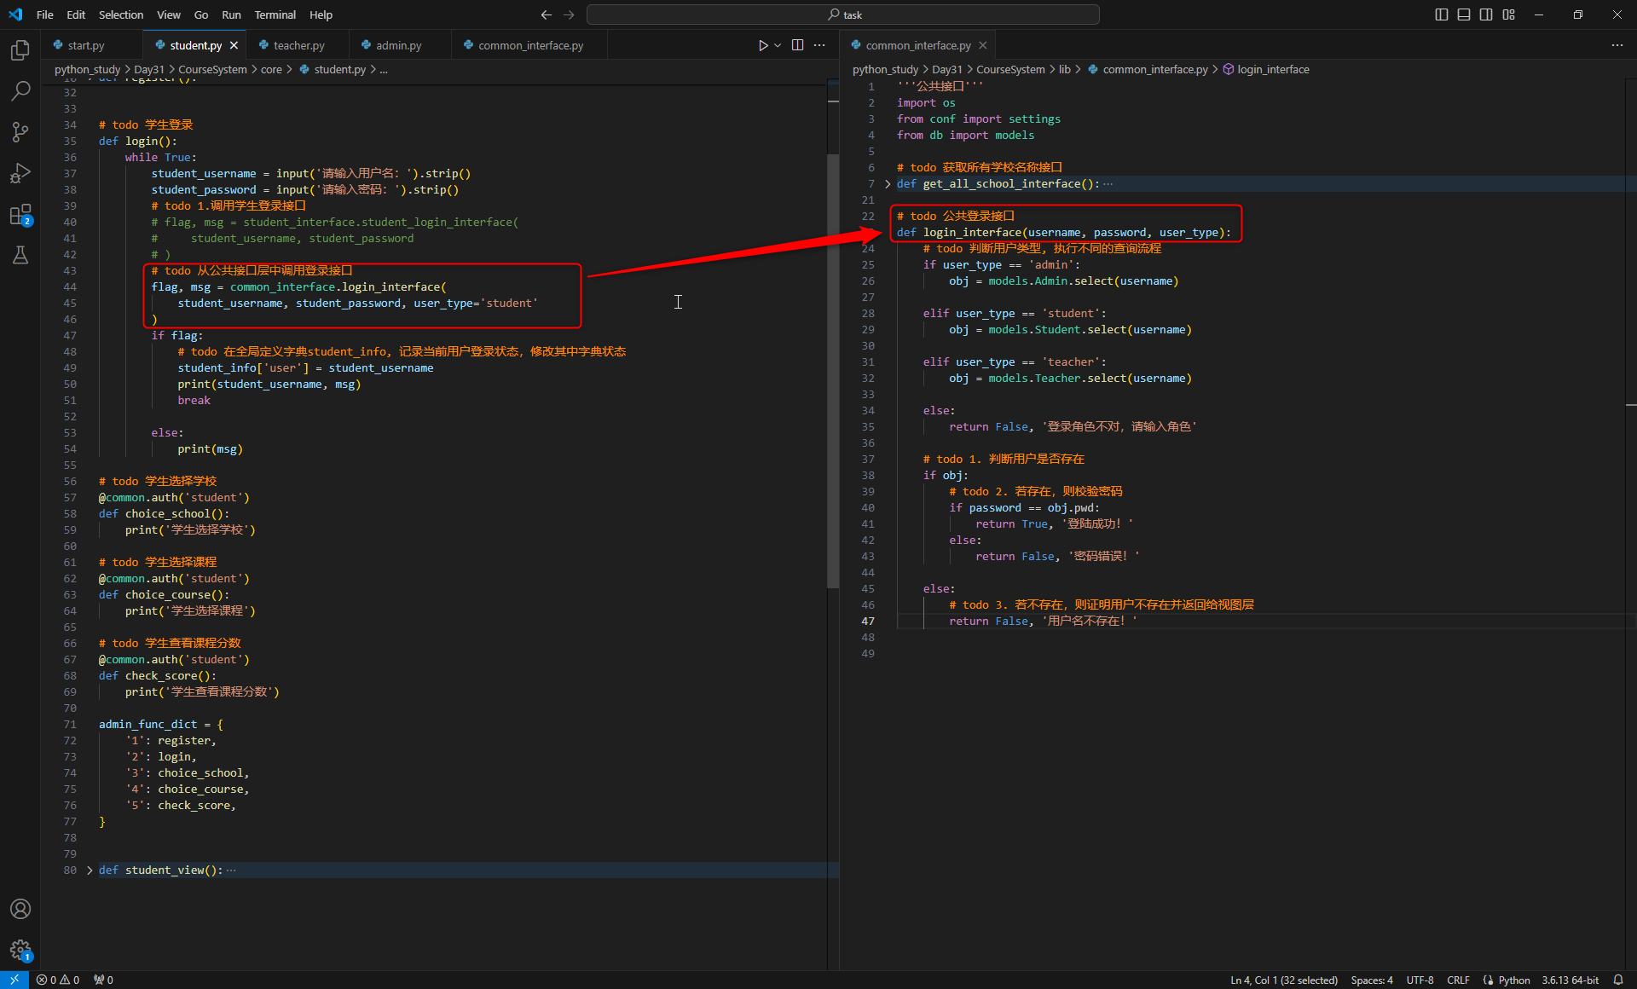Image resolution: width=1637 pixels, height=989 pixels.
Task: Toggle panel visibility layout button
Action: (x=1463, y=14)
